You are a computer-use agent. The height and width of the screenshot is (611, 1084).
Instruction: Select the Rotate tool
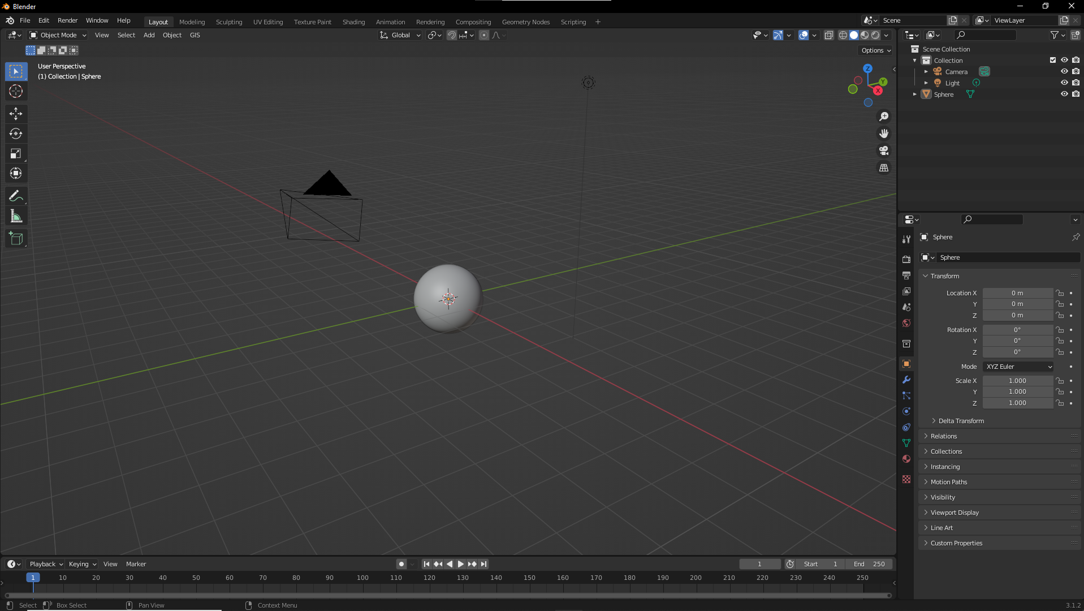16,134
